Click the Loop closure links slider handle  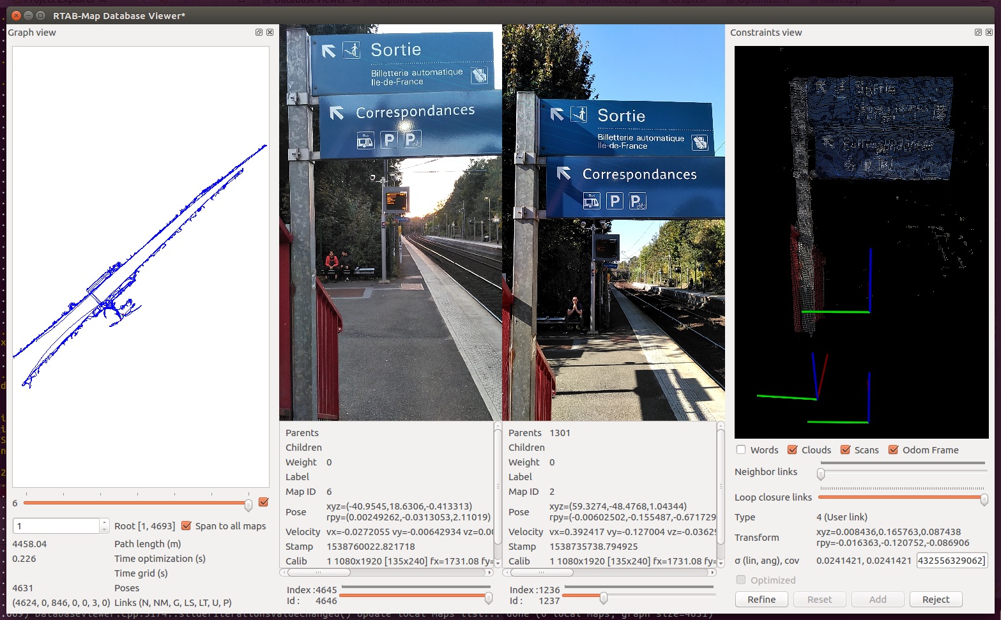click(984, 499)
